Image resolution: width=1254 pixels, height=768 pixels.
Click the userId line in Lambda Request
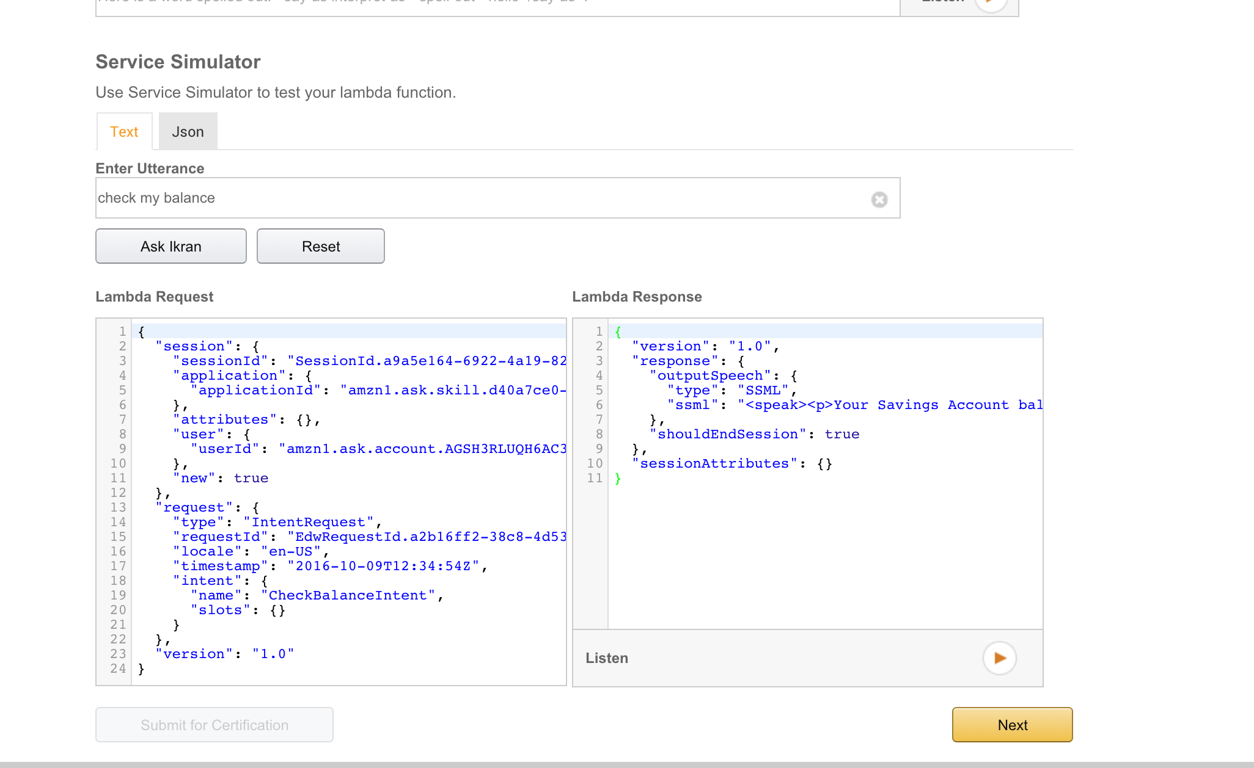point(379,449)
